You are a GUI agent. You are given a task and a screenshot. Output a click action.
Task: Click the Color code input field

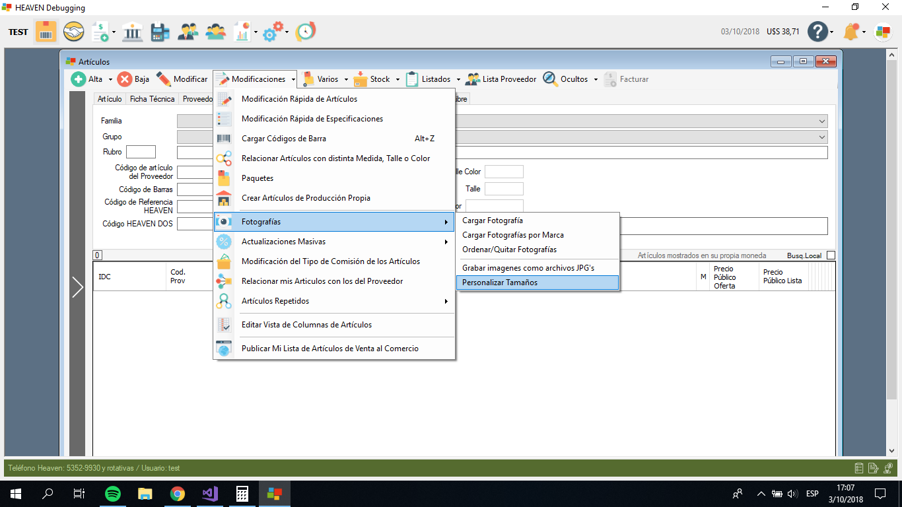point(504,172)
